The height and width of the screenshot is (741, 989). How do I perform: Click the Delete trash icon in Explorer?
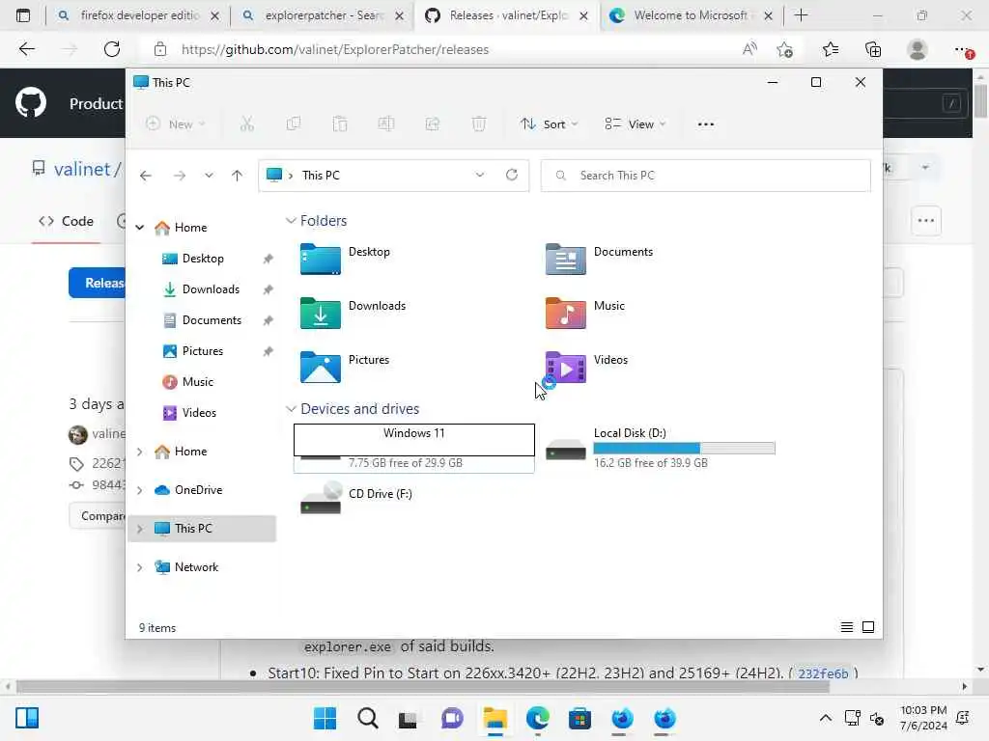[479, 124]
